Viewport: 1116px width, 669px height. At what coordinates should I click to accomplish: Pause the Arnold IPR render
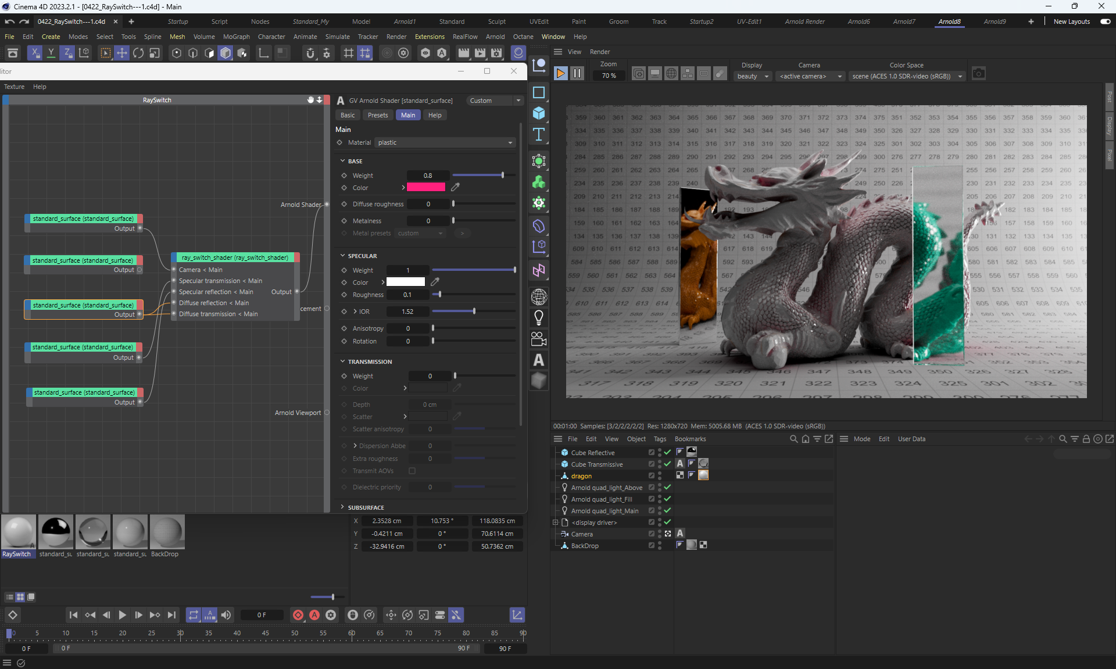pyautogui.click(x=577, y=74)
